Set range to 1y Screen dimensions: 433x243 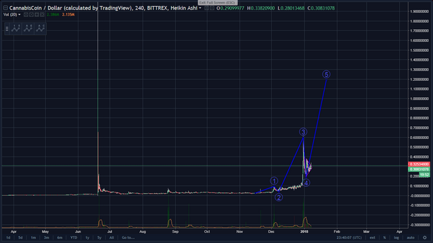(87, 238)
